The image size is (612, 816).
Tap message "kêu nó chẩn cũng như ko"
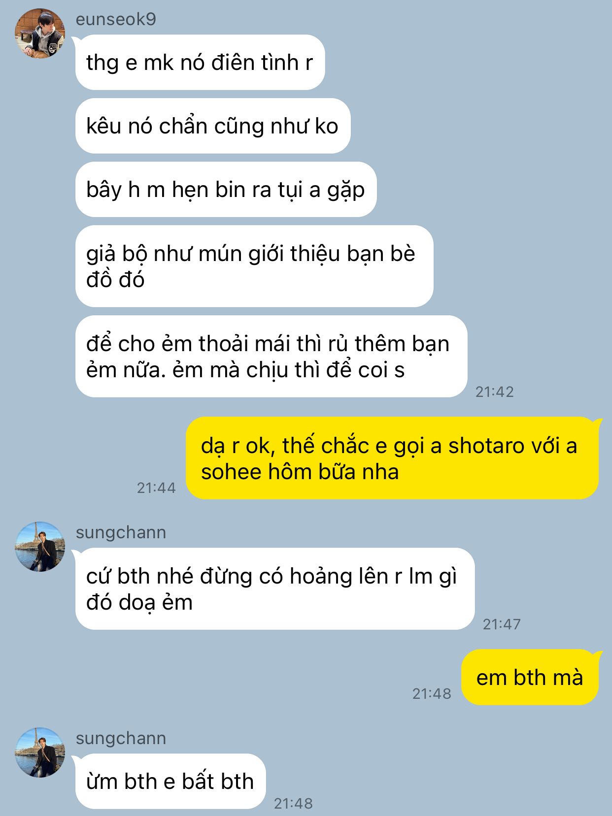[212, 126]
